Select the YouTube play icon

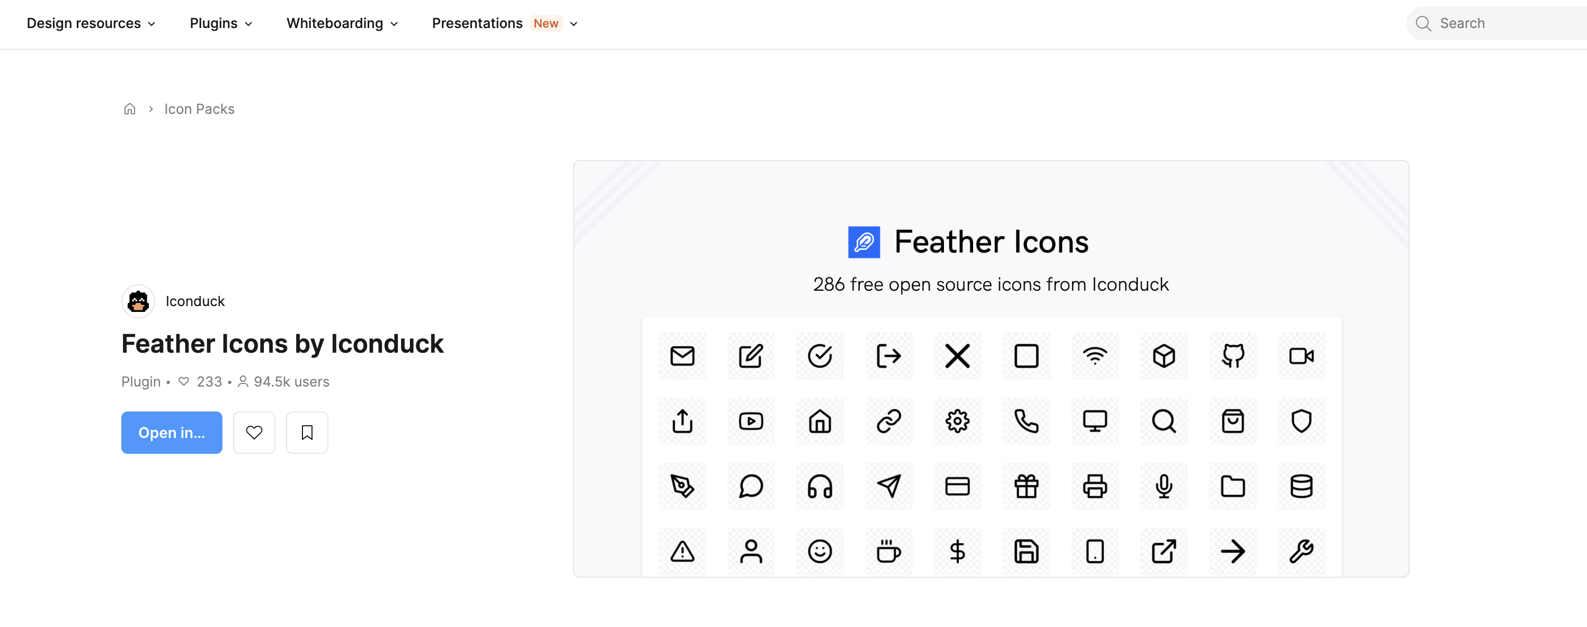point(751,422)
